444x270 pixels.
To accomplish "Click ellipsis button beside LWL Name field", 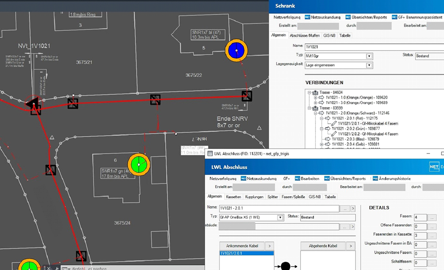I will click(x=345, y=208).
